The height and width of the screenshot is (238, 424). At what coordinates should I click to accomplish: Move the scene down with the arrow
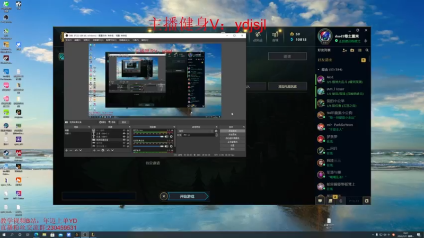[x=81, y=150]
